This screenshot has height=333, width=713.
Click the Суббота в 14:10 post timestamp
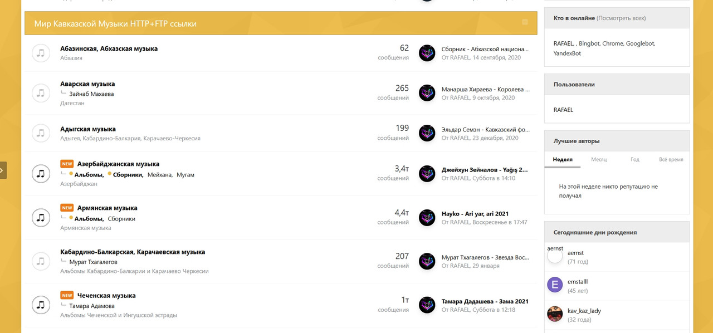coord(494,178)
